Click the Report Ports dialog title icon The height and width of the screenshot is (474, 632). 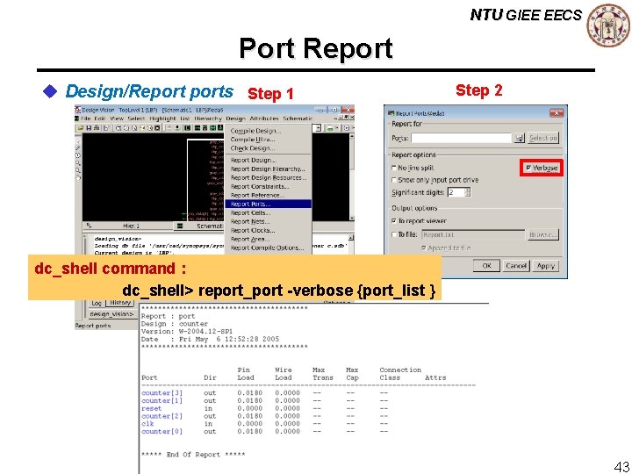[x=391, y=113]
